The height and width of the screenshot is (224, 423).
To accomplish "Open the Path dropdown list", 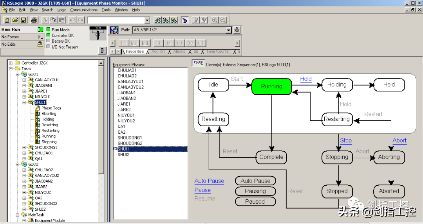I will (x=229, y=30).
